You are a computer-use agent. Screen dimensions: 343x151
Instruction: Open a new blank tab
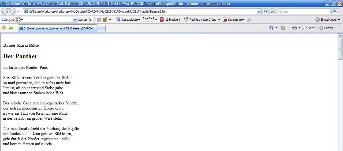click(102, 29)
